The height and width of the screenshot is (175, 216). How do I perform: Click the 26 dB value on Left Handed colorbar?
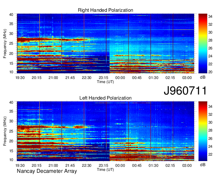pos(210,139)
